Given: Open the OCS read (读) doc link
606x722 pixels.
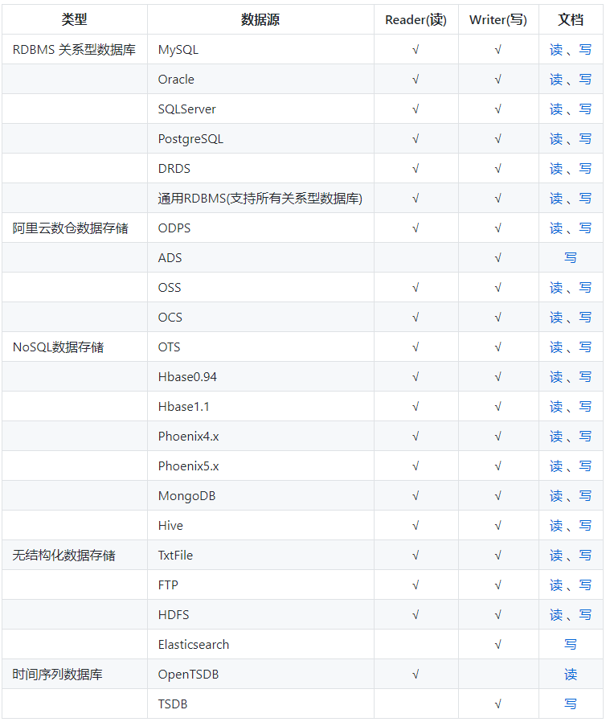Looking at the screenshot, I should coord(556,318).
